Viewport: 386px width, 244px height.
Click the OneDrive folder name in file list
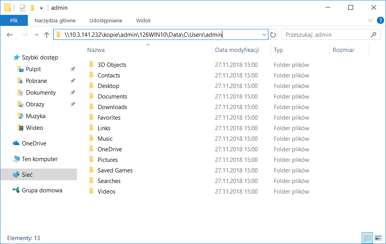[110, 149]
